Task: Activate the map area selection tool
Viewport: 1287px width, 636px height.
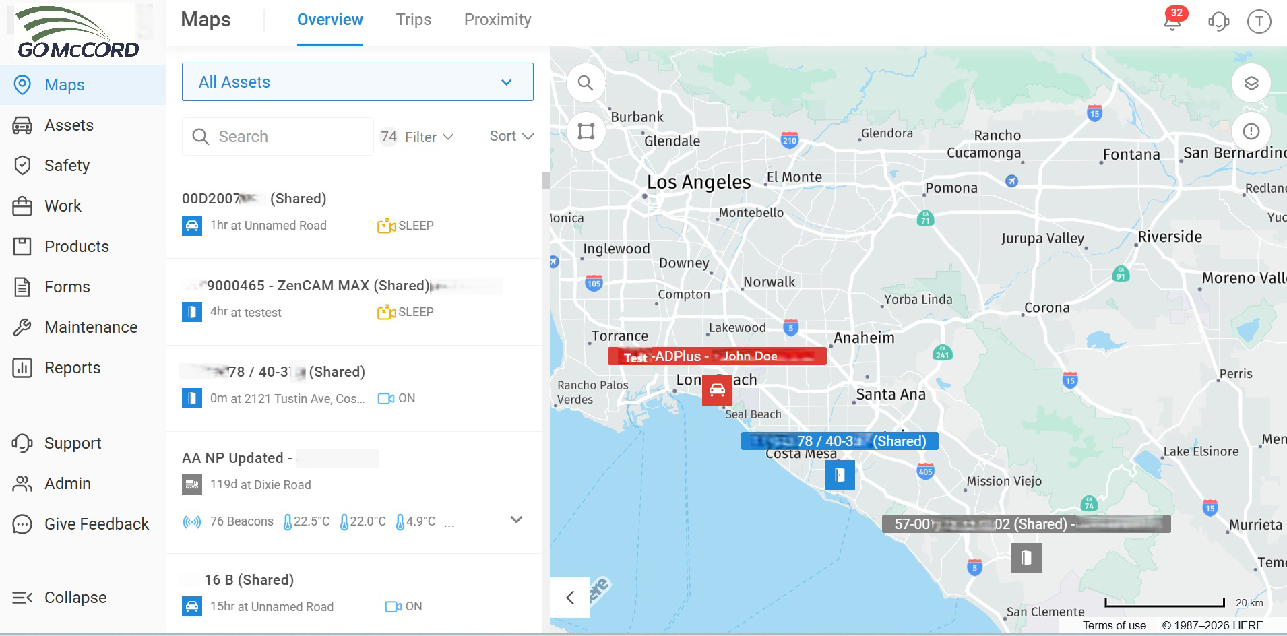Action: [x=586, y=131]
